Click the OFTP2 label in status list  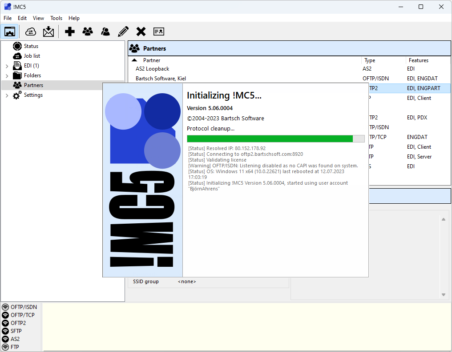pos(18,323)
